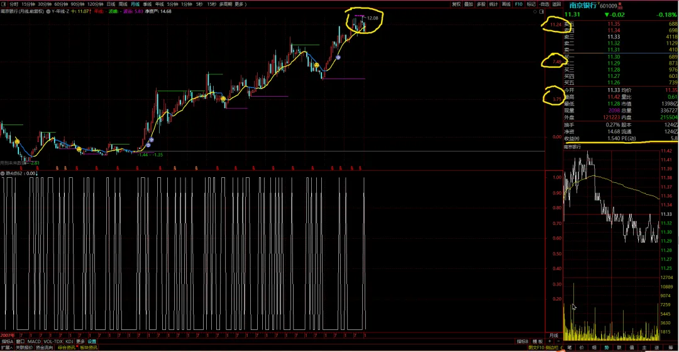679x352 pixels.
Task: Zoom in chart with plus button
Action: pos(550,341)
